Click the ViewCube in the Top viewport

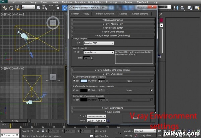[53, 23]
